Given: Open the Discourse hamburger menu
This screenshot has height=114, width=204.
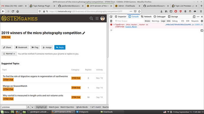Looking at the screenshot, I should point(97,19).
